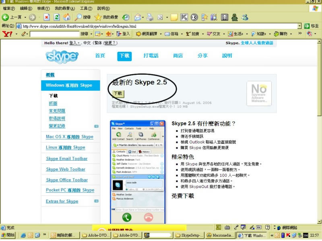Image resolution: width=322 pixels, height=241 pixels.
Task: Open IE Search magnifier button
Action: (x=83, y=17)
